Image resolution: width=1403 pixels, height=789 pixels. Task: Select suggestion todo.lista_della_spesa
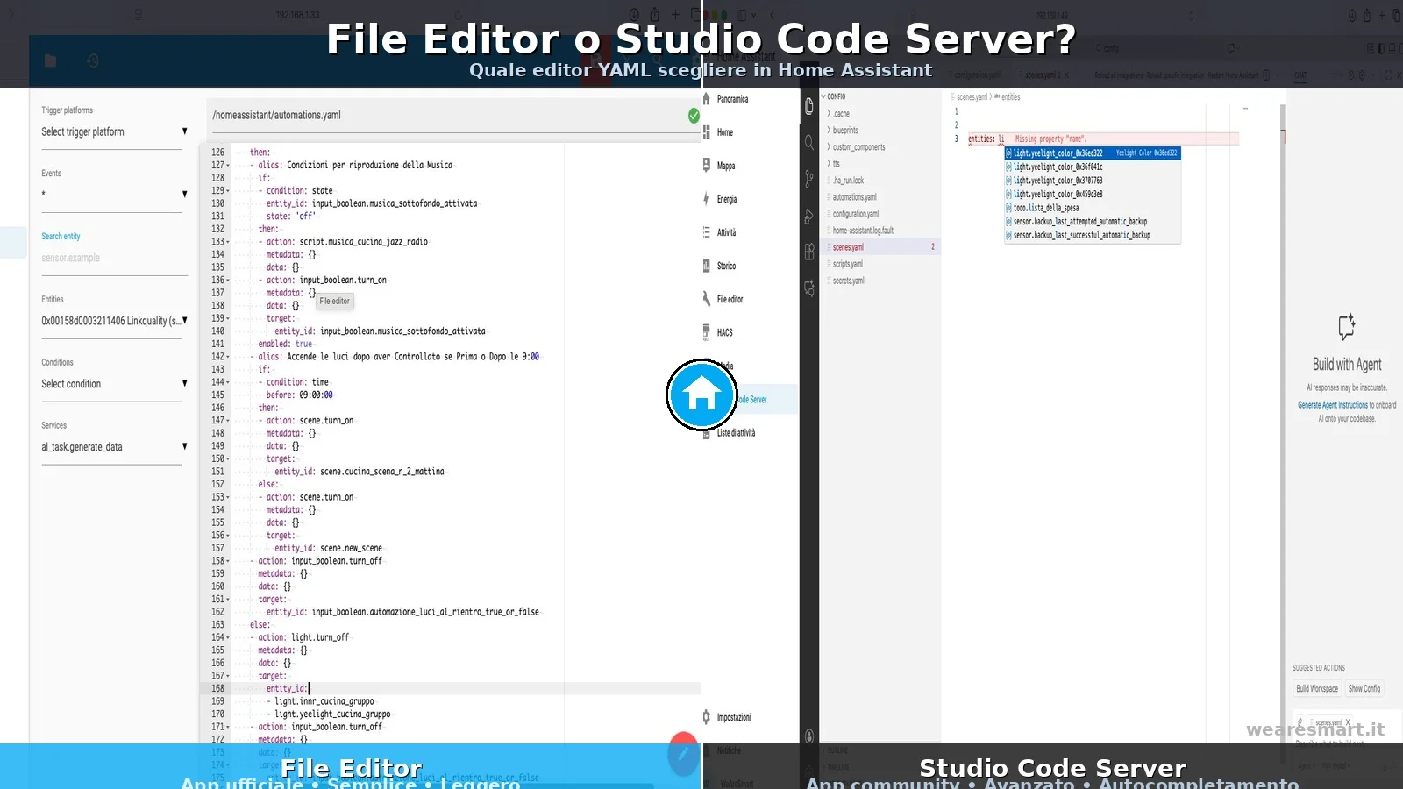(x=1093, y=208)
